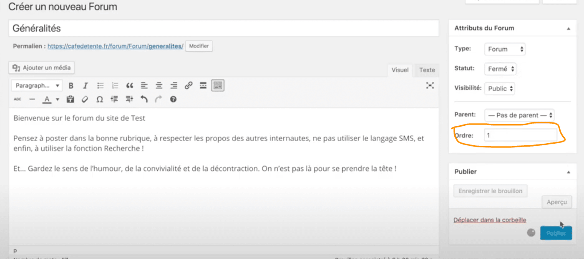Image resolution: width=584 pixels, height=259 pixels.
Task: Toggle the toolbar kitchen sink button
Action: click(218, 86)
